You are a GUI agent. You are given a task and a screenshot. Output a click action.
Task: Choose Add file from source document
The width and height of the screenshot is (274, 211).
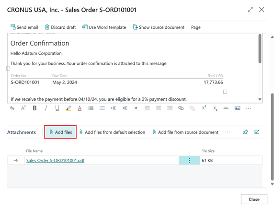click(x=185, y=132)
